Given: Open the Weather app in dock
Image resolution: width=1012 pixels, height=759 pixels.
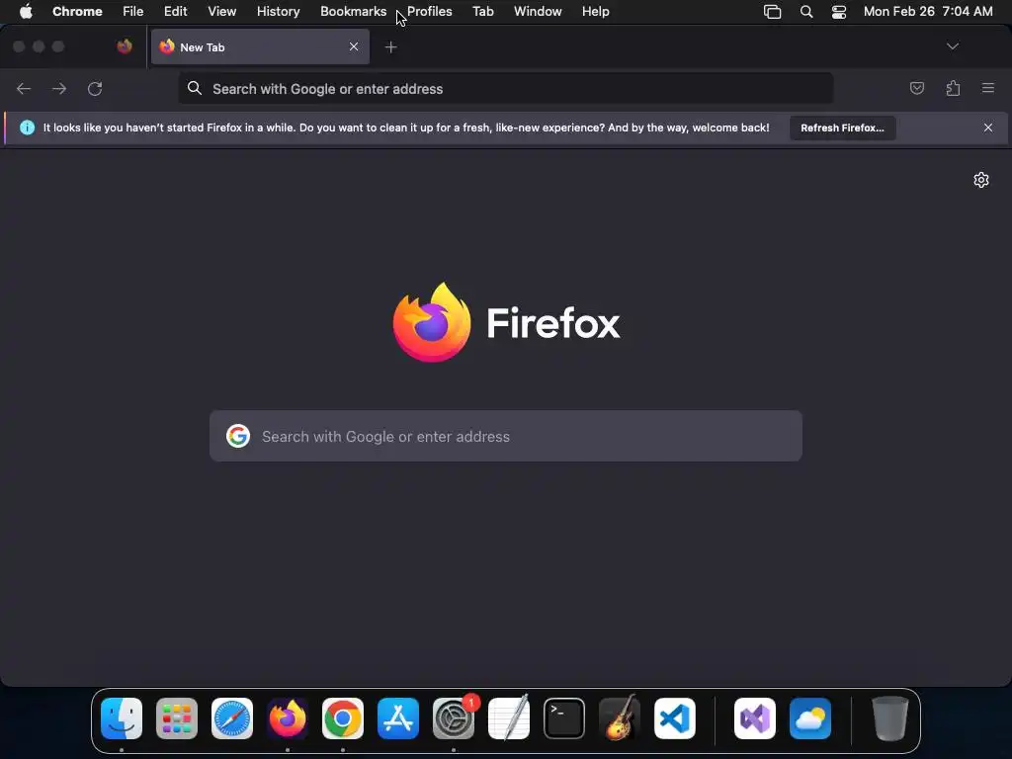Looking at the screenshot, I should coord(810,718).
